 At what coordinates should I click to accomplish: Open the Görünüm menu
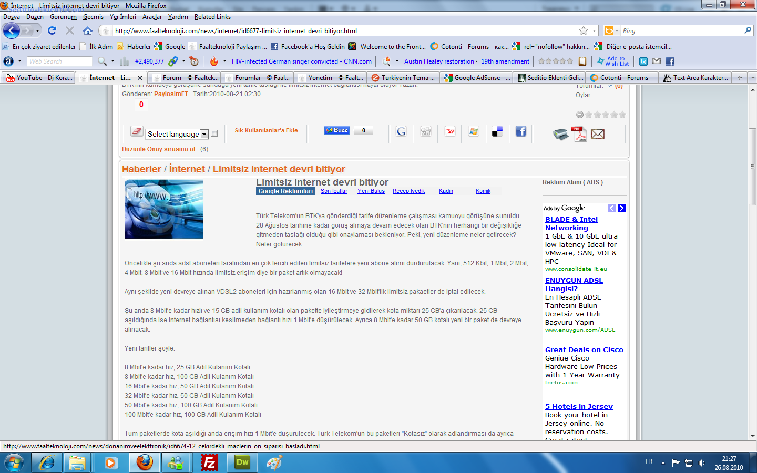coord(63,17)
